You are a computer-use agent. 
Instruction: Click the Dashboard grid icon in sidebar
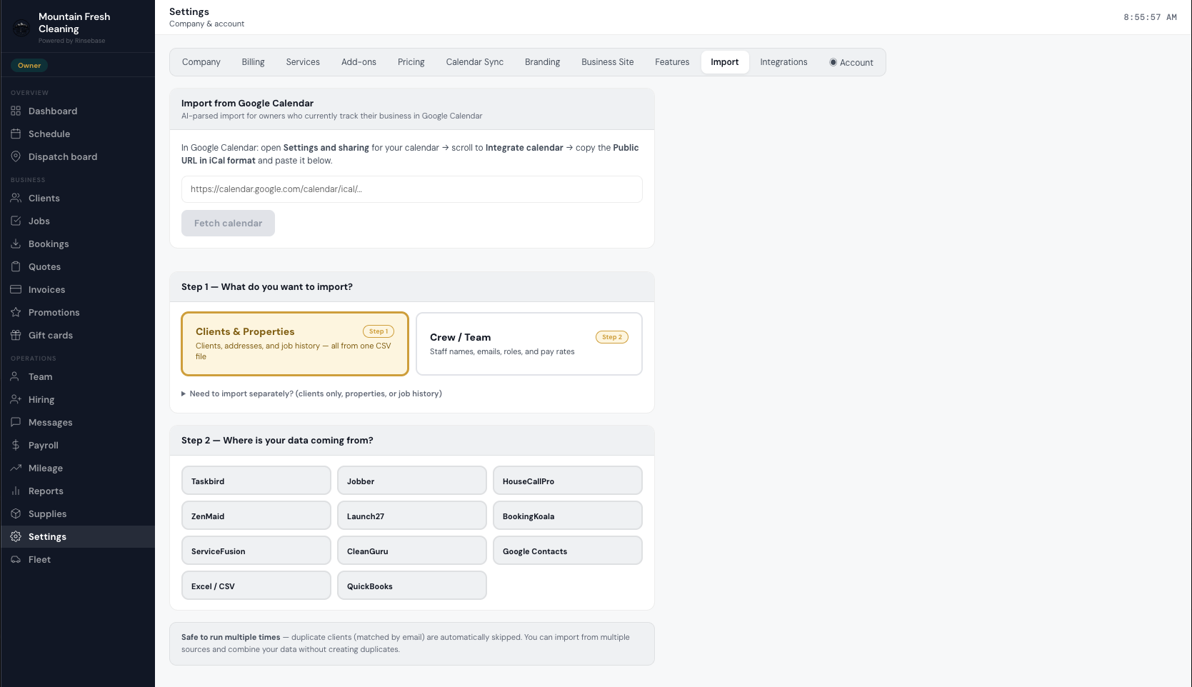(16, 111)
